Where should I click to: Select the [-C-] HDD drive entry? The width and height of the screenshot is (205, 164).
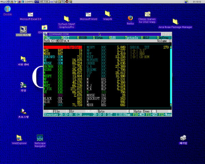click(138, 54)
